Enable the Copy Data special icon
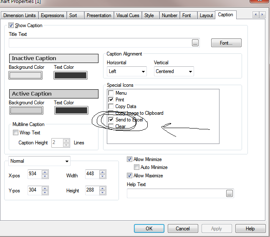Viewport: 270px width, 237px height. coord(111,106)
